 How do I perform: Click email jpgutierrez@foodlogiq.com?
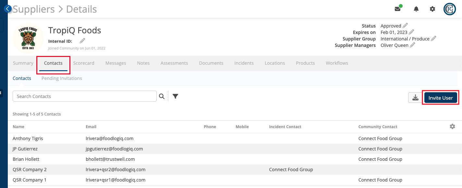click(114, 149)
